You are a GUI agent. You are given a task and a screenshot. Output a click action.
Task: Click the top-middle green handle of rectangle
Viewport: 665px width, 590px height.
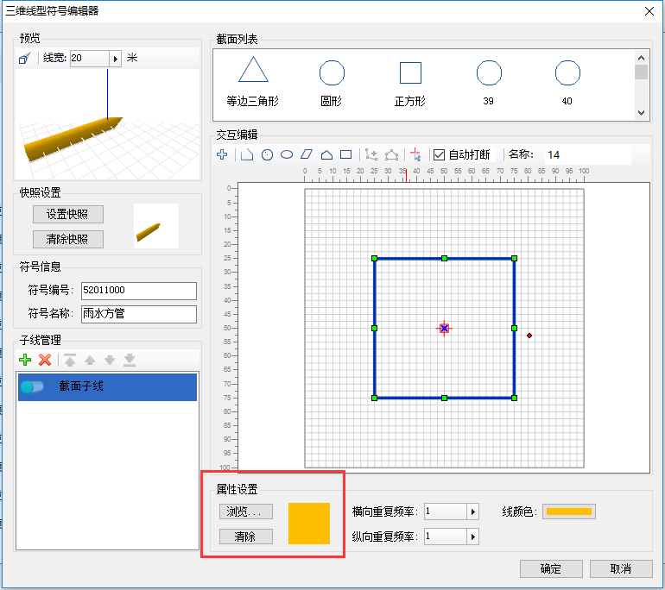coord(445,259)
